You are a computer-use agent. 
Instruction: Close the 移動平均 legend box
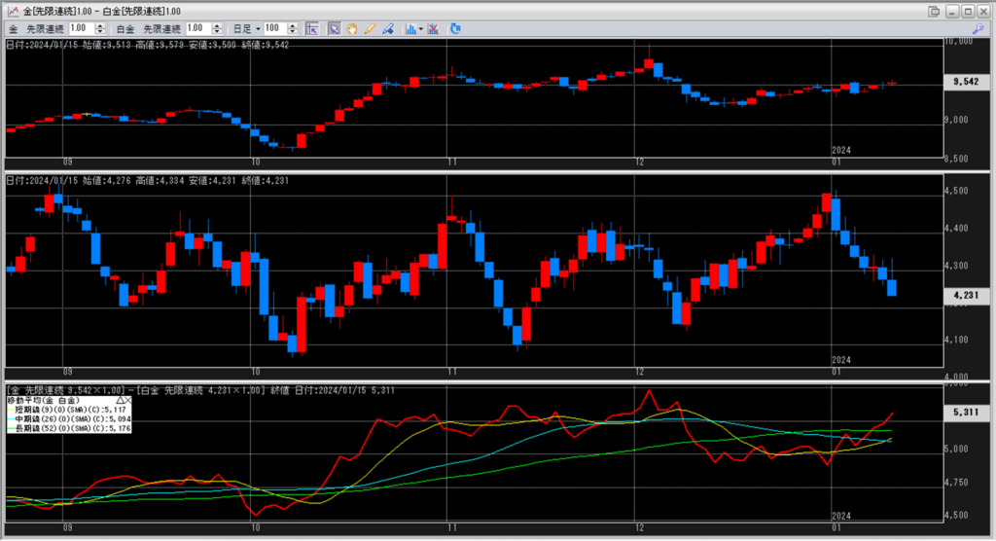[128, 400]
